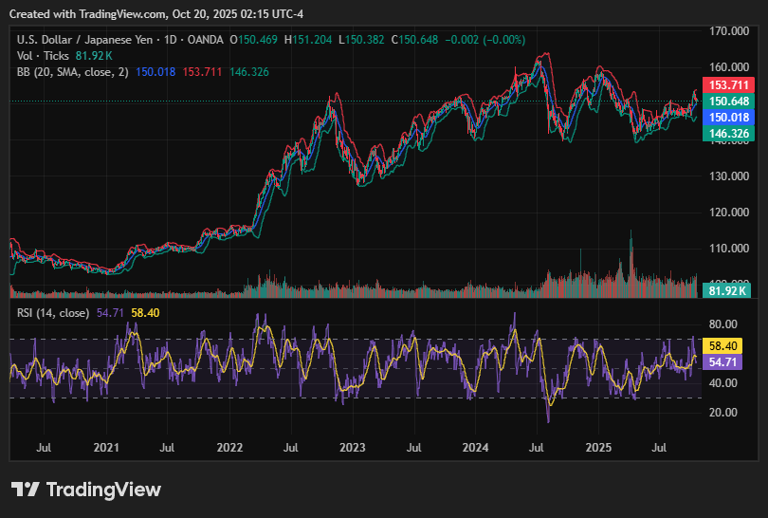Click the 2024 marker on the time axis
The width and height of the screenshot is (768, 518).
474,445
